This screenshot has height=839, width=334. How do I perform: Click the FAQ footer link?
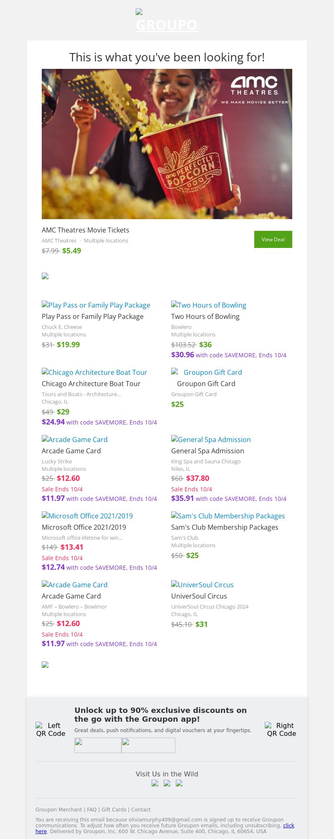[91, 809]
